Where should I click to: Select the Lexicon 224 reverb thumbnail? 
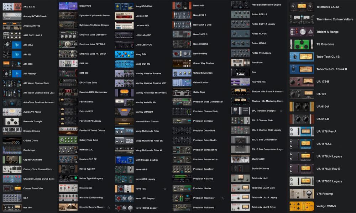[124, 16]
